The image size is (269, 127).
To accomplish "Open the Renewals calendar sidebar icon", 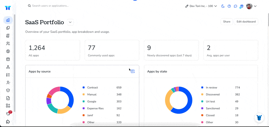I will tap(8, 59).
